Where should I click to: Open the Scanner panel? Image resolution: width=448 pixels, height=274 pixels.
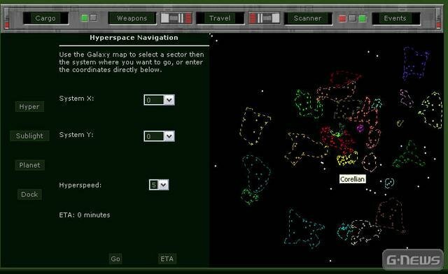[307, 18]
